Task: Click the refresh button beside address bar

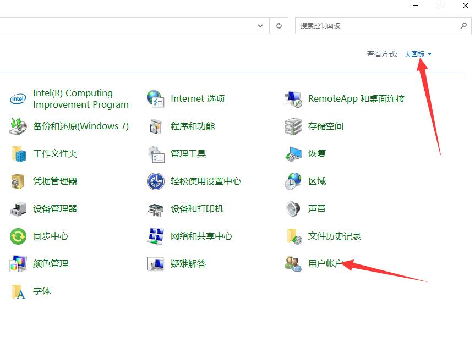Action: point(279,26)
